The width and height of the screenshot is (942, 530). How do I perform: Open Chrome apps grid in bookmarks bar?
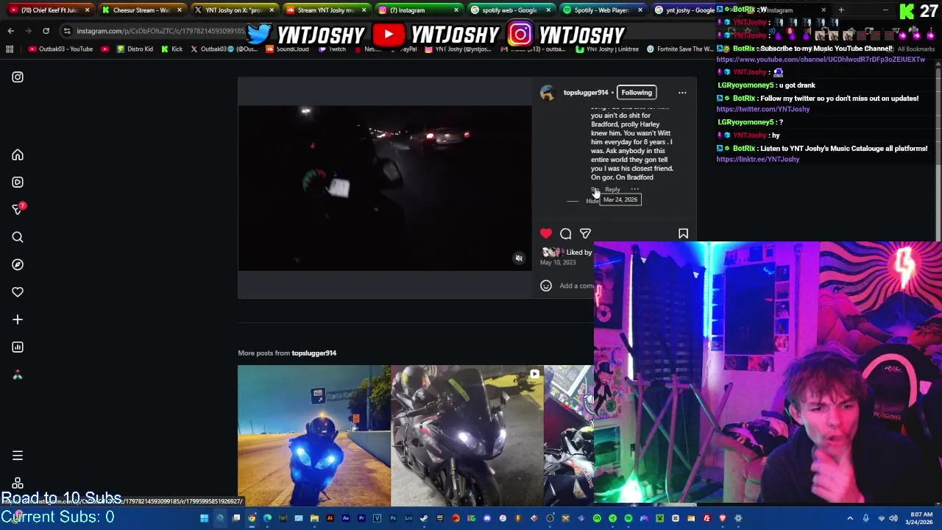(10, 49)
